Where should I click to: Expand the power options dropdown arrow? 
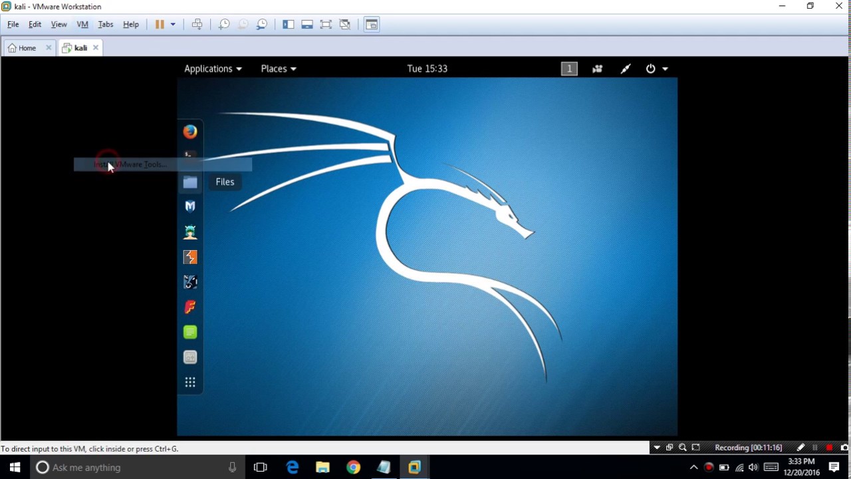pos(173,25)
